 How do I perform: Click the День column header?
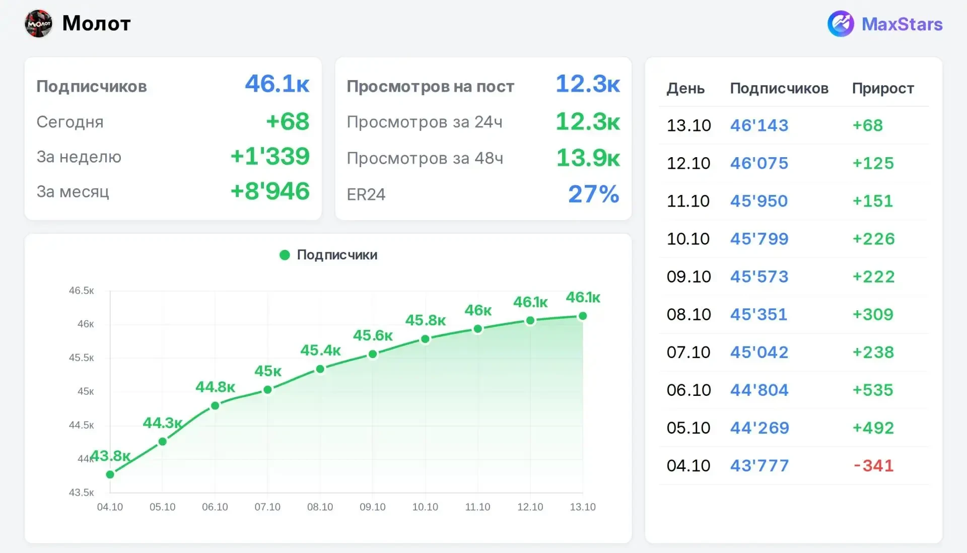[685, 89]
